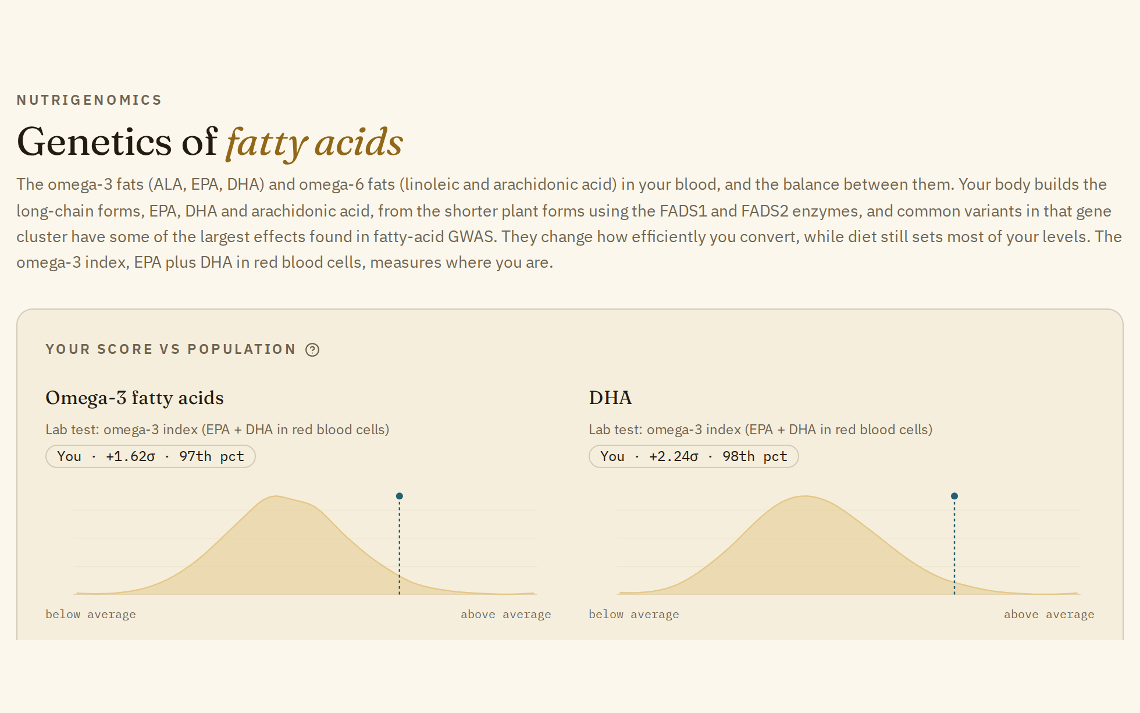
Task: Click the "Omega-3 fatty acids" chart title
Action: click(x=134, y=398)
